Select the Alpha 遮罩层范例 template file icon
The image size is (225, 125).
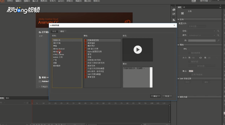coord(86,52)
